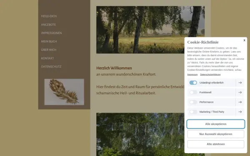Open the Datenschutzerklärung link
The image size is (250, 156).
[210, 74]
